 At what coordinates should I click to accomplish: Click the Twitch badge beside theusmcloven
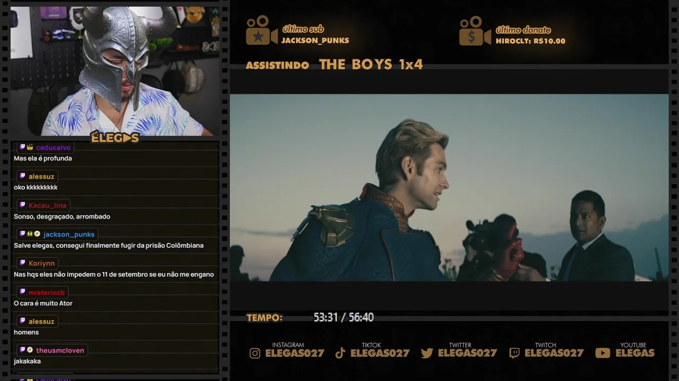click(x=22, y=350)
